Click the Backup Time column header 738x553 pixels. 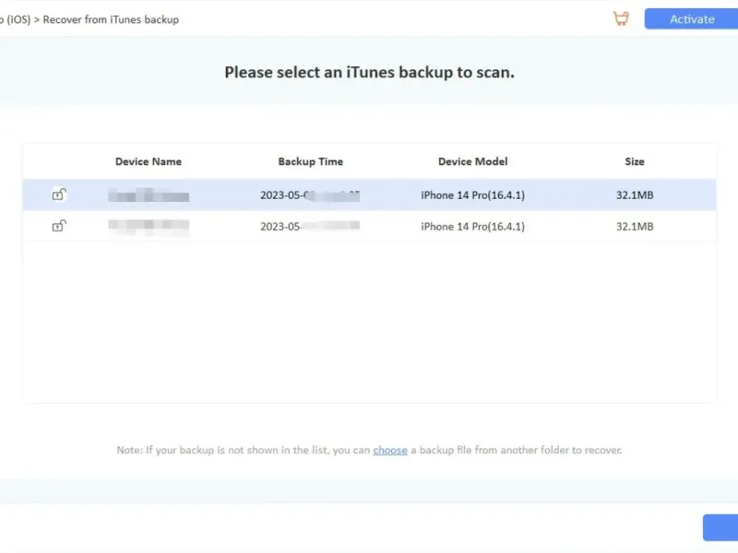click(x=310, y=161)
